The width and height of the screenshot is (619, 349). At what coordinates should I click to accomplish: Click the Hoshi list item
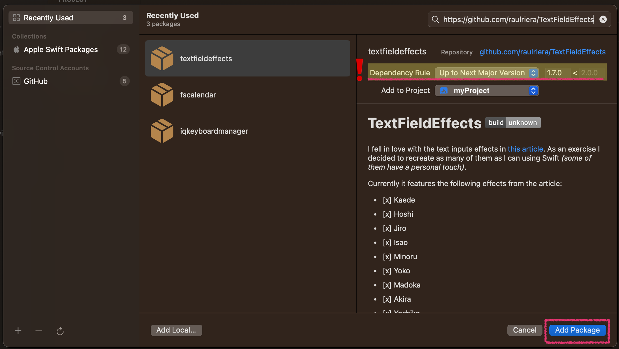(x=398, y=214)
